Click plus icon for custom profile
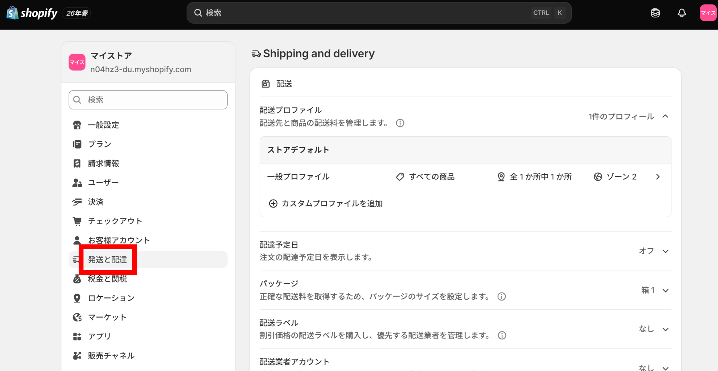 coord(273,204)
